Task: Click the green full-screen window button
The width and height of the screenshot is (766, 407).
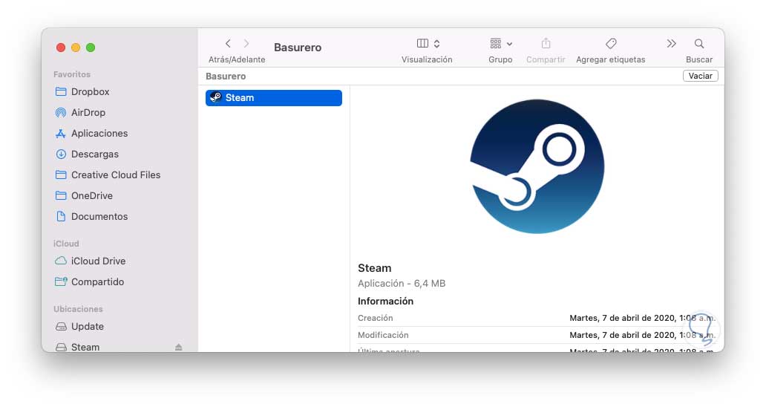Action: 91,48
